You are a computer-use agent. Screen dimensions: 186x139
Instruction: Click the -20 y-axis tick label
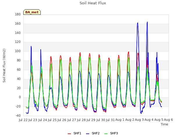click(x=18, y=106)
